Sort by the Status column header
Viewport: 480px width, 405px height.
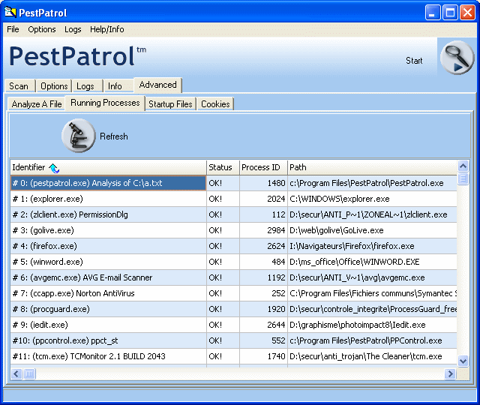click(x=223, y=167)
